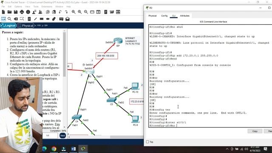The width and height of the screenshot is (272, 153).
Task: Click the Copy icon in the toolbar
Action: click(48, 12)
